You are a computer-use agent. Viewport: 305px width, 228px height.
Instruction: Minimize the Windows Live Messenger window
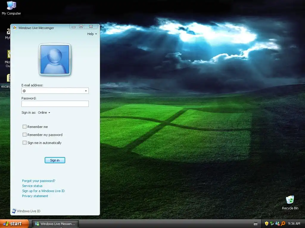click(74, 27)
